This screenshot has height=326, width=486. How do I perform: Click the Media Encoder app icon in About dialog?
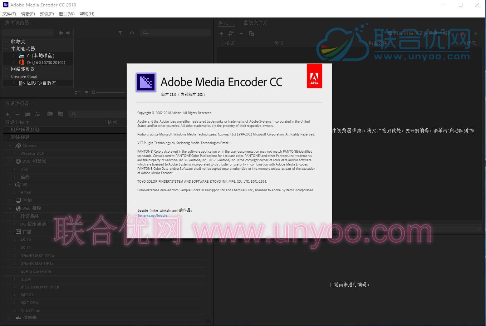146,82
